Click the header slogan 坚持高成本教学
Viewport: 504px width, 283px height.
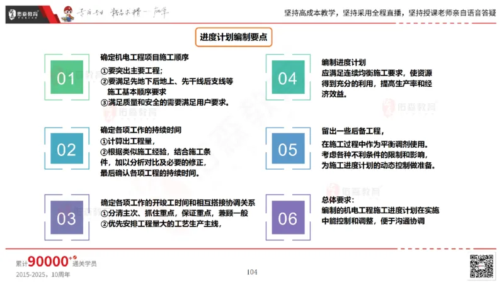tap(309, 13)
